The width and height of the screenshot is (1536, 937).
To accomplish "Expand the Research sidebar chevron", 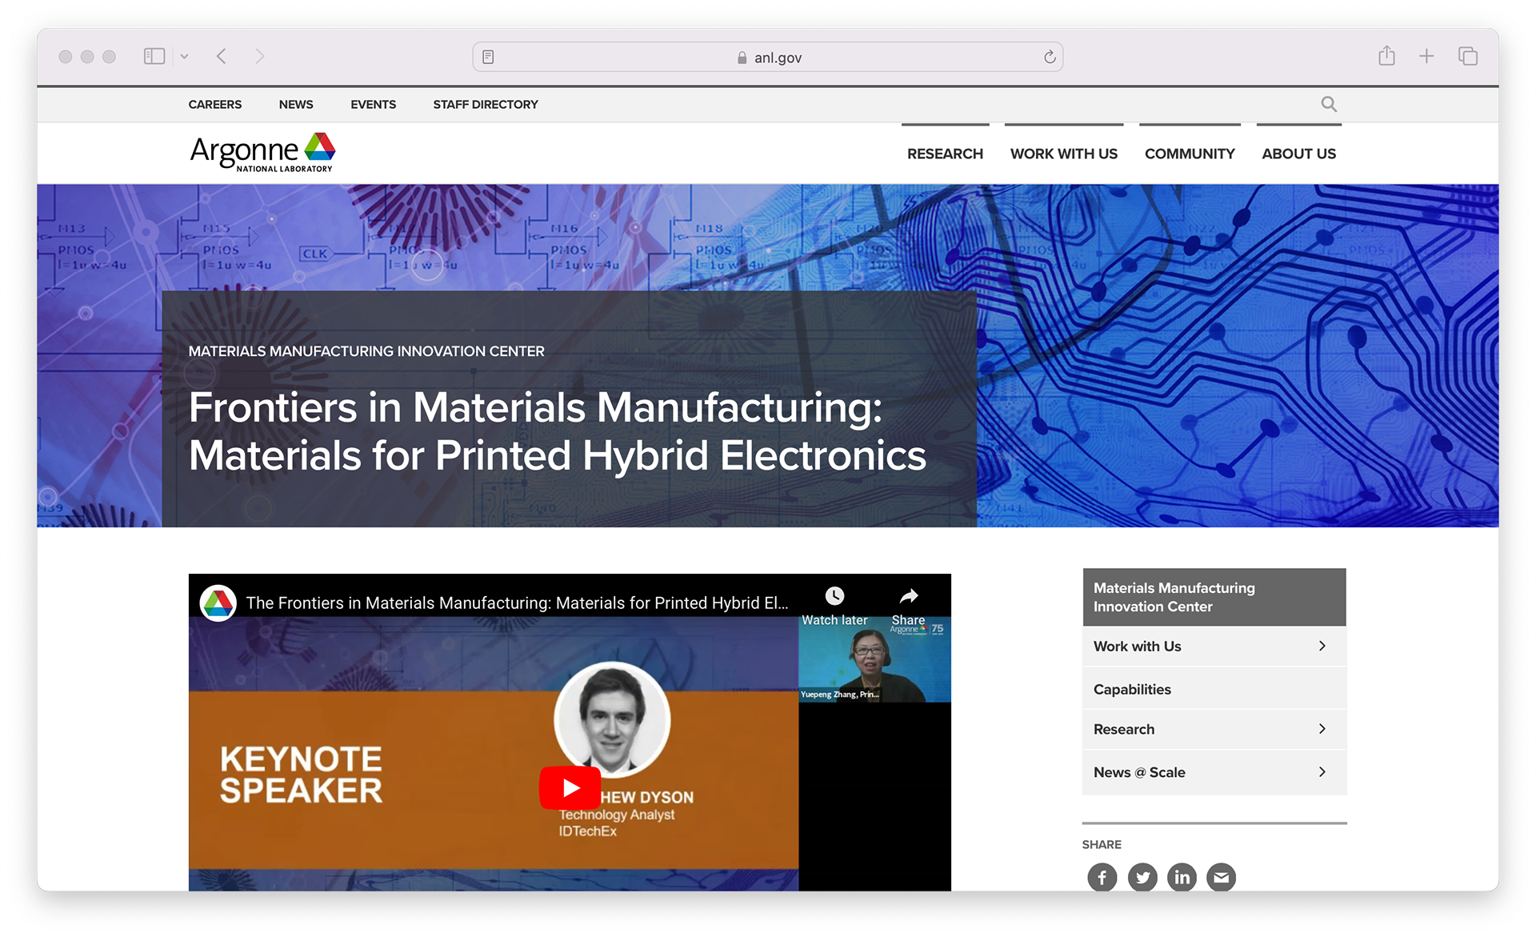I will click(x=1322, y=729).
